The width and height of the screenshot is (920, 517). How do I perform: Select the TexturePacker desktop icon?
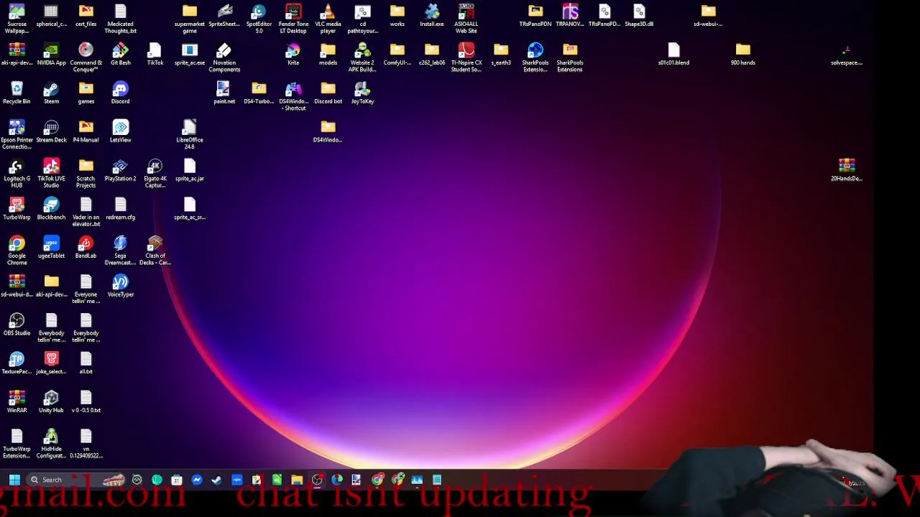tap(17, 363)
